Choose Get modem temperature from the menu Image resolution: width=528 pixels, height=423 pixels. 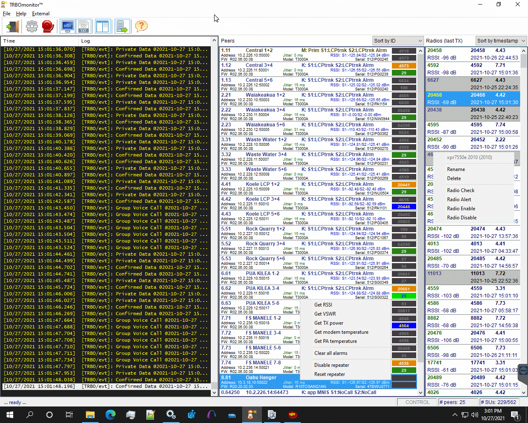341,332
